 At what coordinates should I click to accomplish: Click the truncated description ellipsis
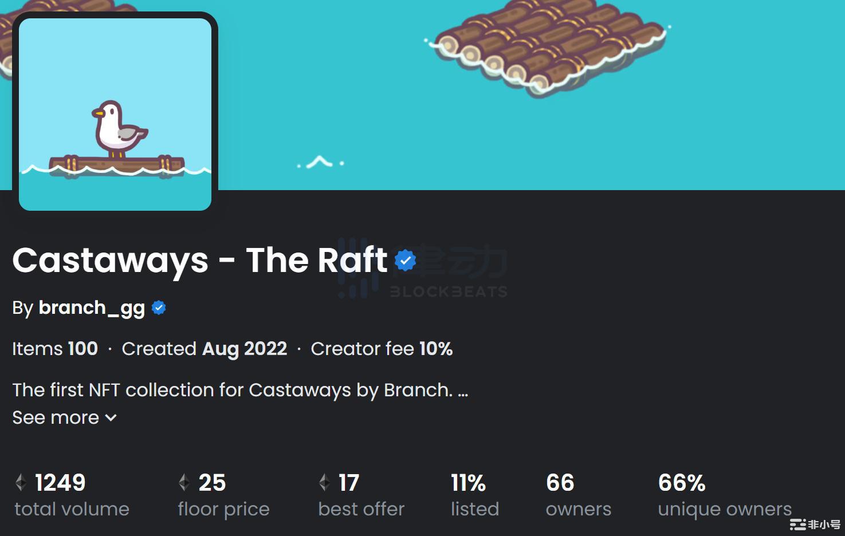(x=463, y=391)
